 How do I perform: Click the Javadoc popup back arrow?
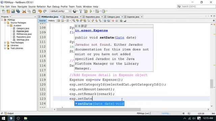click(x=76, y=26)
